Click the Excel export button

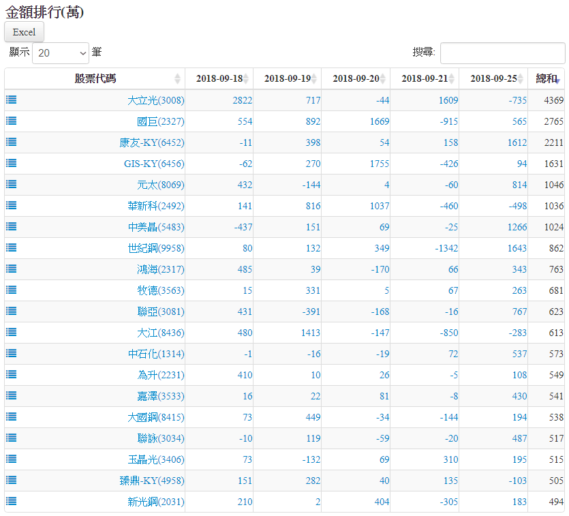[x=24, y=32]
